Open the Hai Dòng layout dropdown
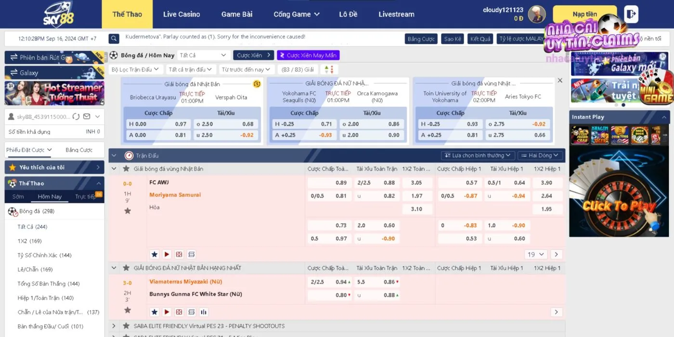This screenshot has height=337, width=674. tap(540, 156)
